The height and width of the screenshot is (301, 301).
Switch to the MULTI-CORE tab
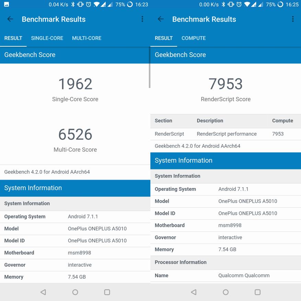86,38
